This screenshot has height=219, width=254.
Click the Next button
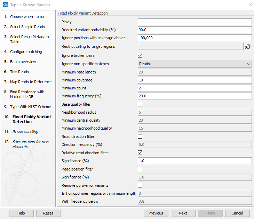point(183,213)
